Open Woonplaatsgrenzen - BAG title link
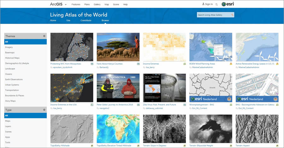Viewport: 284px width, 148px height. pyautogui.click(x=202, y=105)
